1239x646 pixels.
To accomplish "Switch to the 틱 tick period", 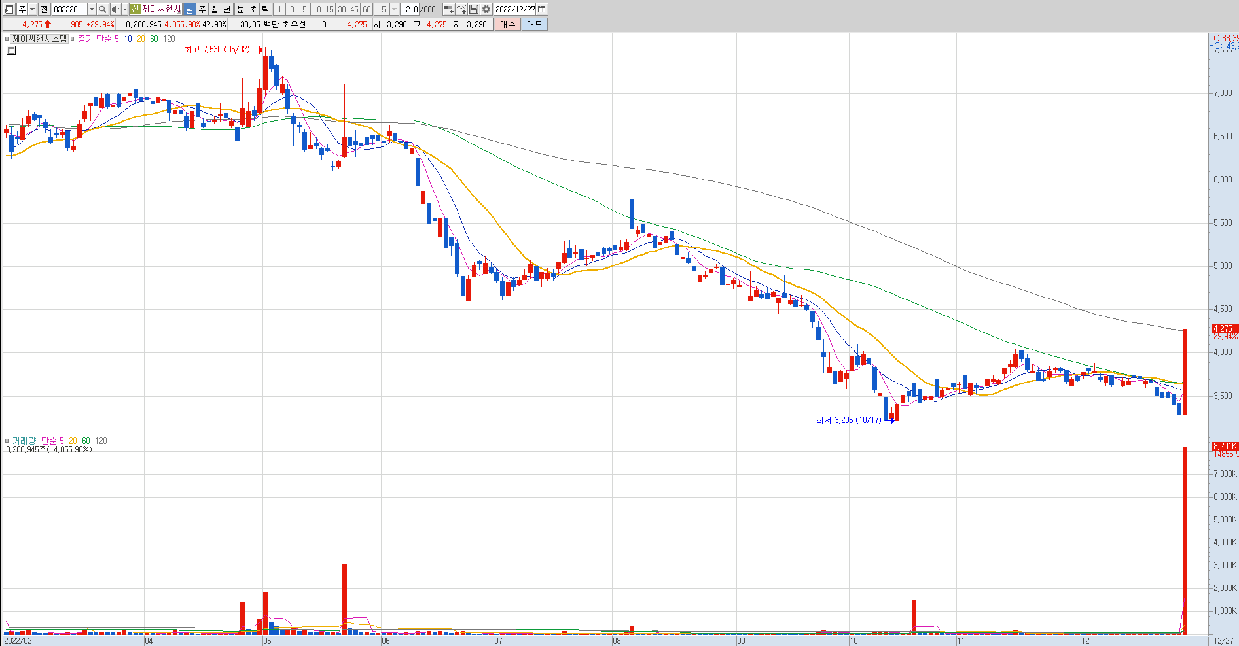I will tap(266, 9).
